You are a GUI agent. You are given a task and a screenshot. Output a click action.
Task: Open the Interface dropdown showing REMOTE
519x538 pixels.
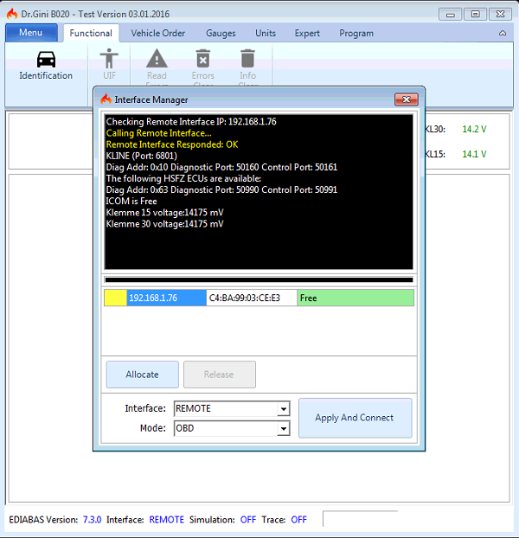[x=283, y=409]
